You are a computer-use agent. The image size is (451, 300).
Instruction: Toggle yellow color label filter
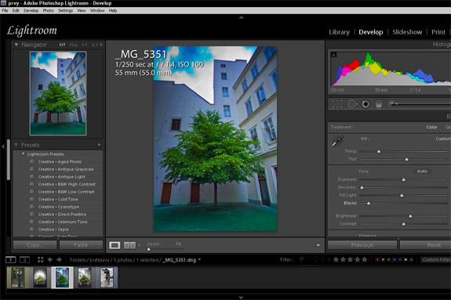click(383, 260)
